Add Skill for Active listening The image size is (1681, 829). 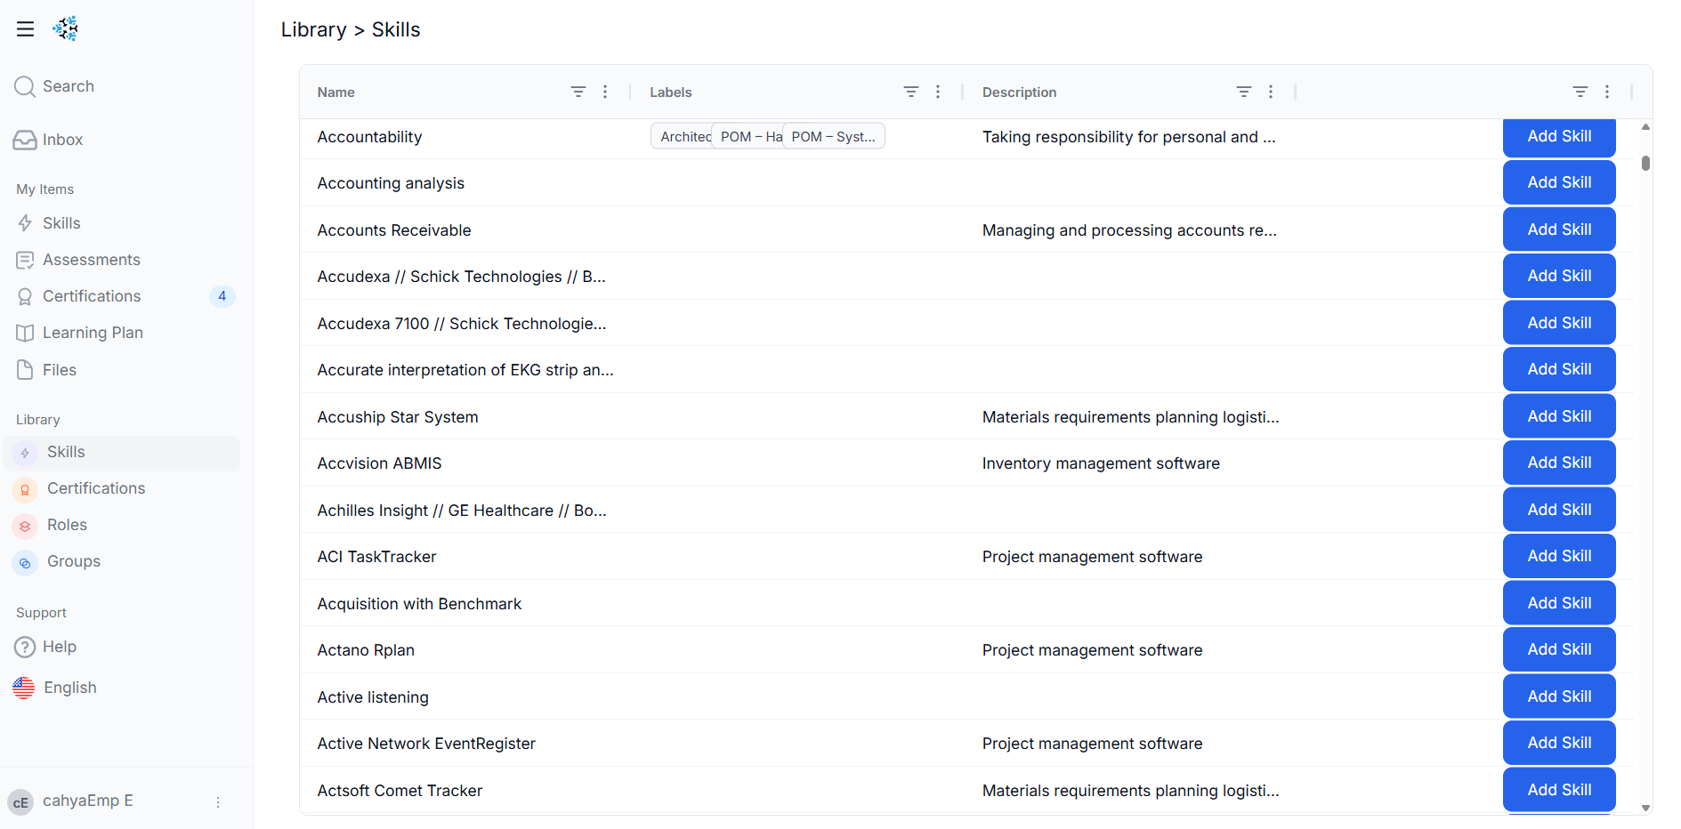1559,696
